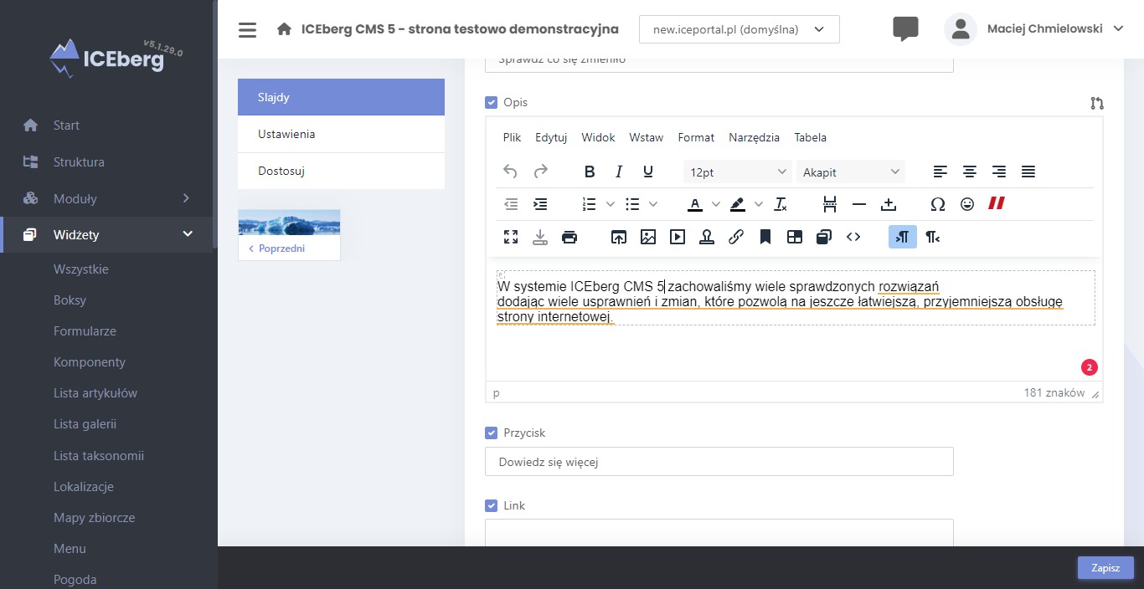Insert a horizontal line
Viewport: 1144px width, 589px height.
[x=859, y=204]
